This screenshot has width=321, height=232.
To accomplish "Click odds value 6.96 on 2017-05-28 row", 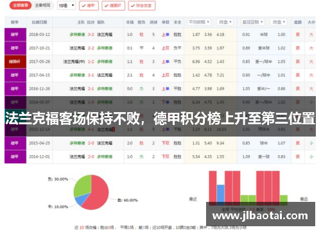I will pos(196,62).
